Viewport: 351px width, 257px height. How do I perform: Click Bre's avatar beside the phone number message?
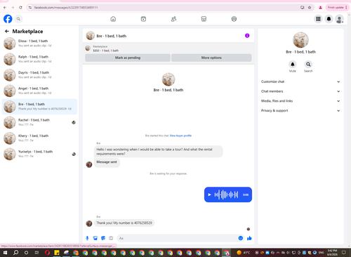click(x=89, y=223)
